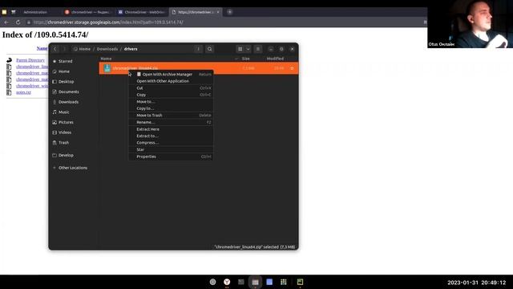The image size is (513, 289).
Task: Click the Otus Онлайн webcam thumbnail
Action: [x=471, y=24]
